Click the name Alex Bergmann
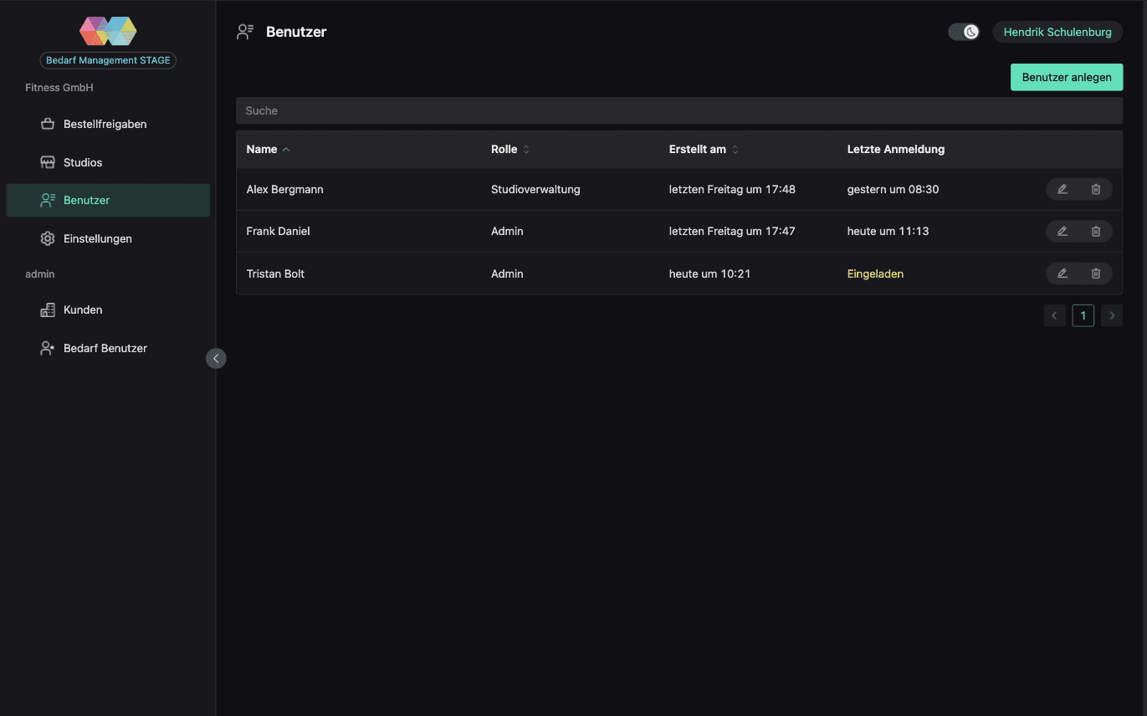 [284, 189]
